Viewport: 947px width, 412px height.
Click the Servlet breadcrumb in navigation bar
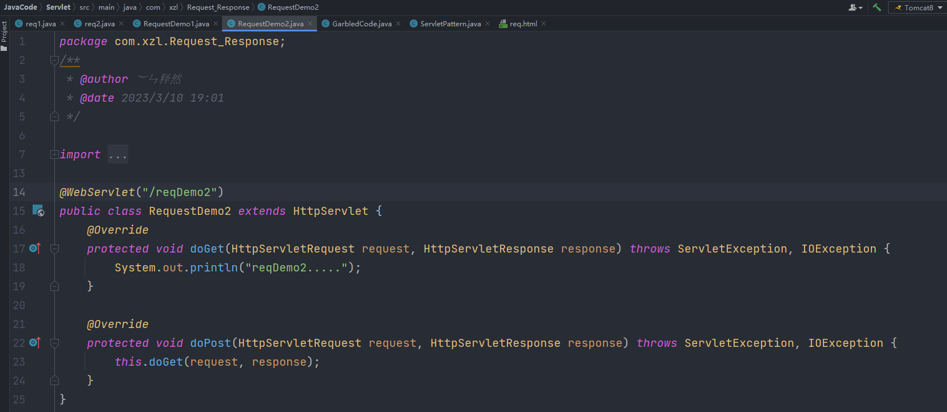(58, 7)
